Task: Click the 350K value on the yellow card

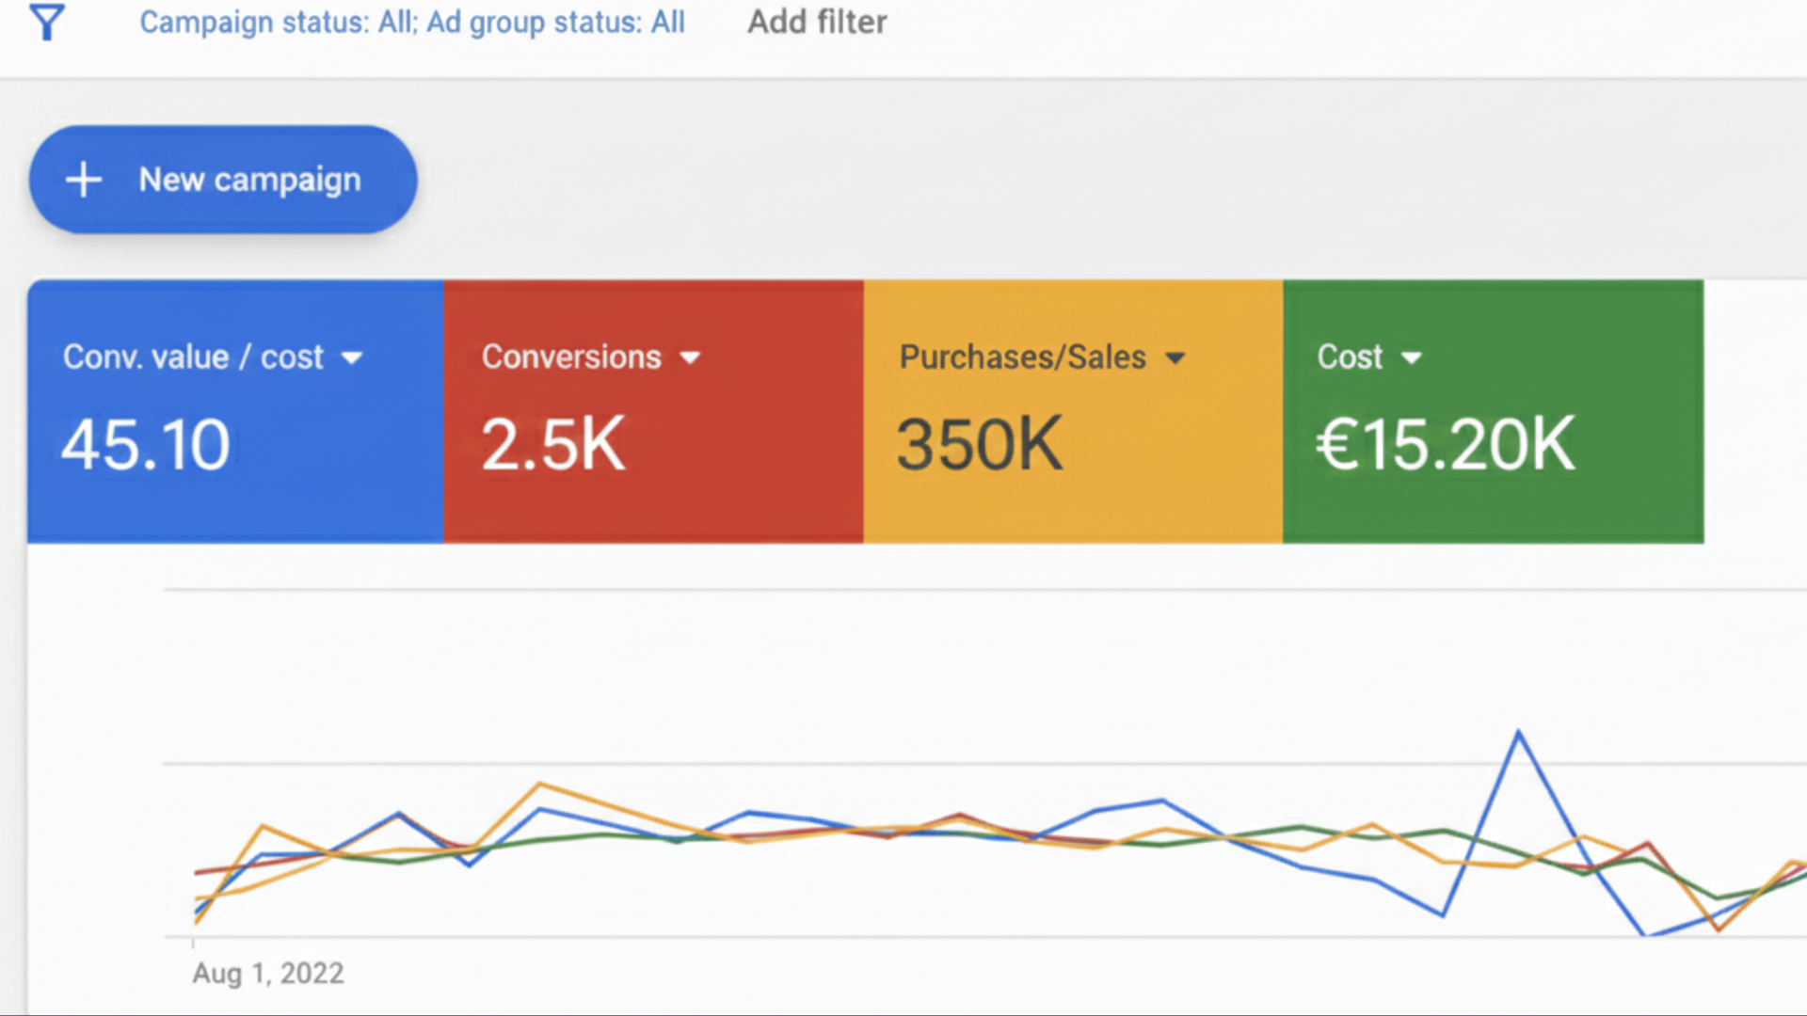Action: 980,445
